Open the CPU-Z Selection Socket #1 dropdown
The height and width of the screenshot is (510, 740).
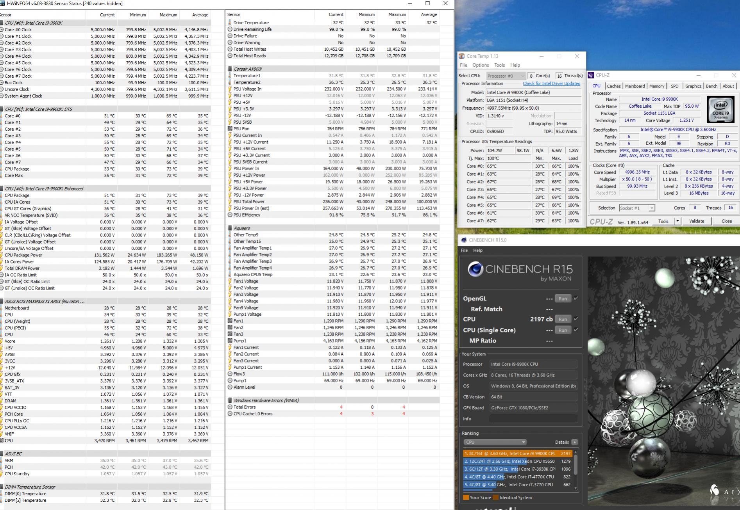tap(636, 208)
